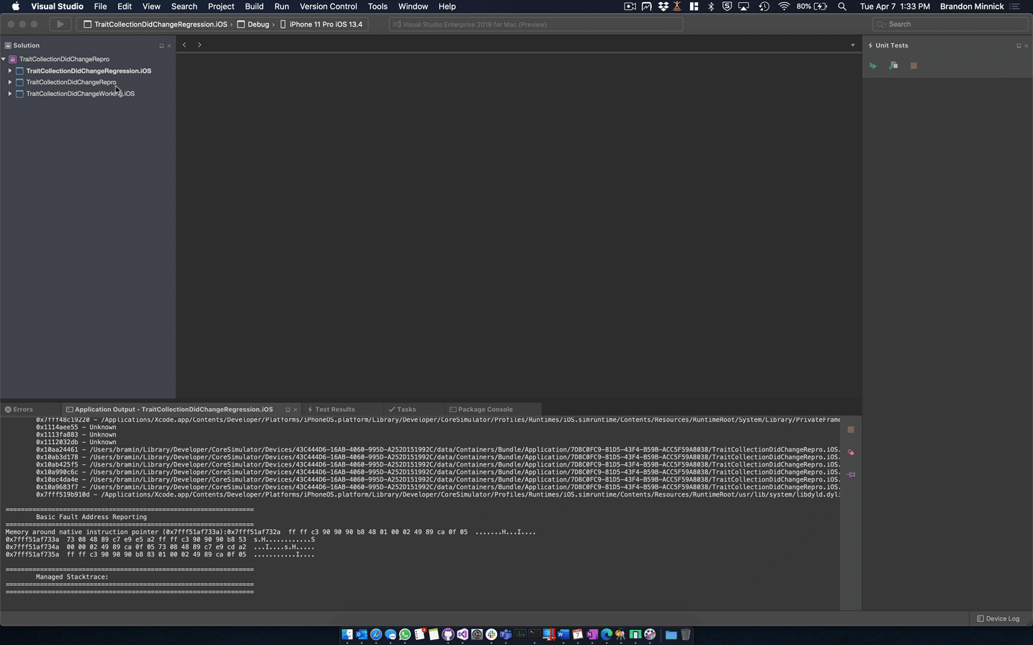Open the document list dropdown arrow above the editor

click(853, 45)
